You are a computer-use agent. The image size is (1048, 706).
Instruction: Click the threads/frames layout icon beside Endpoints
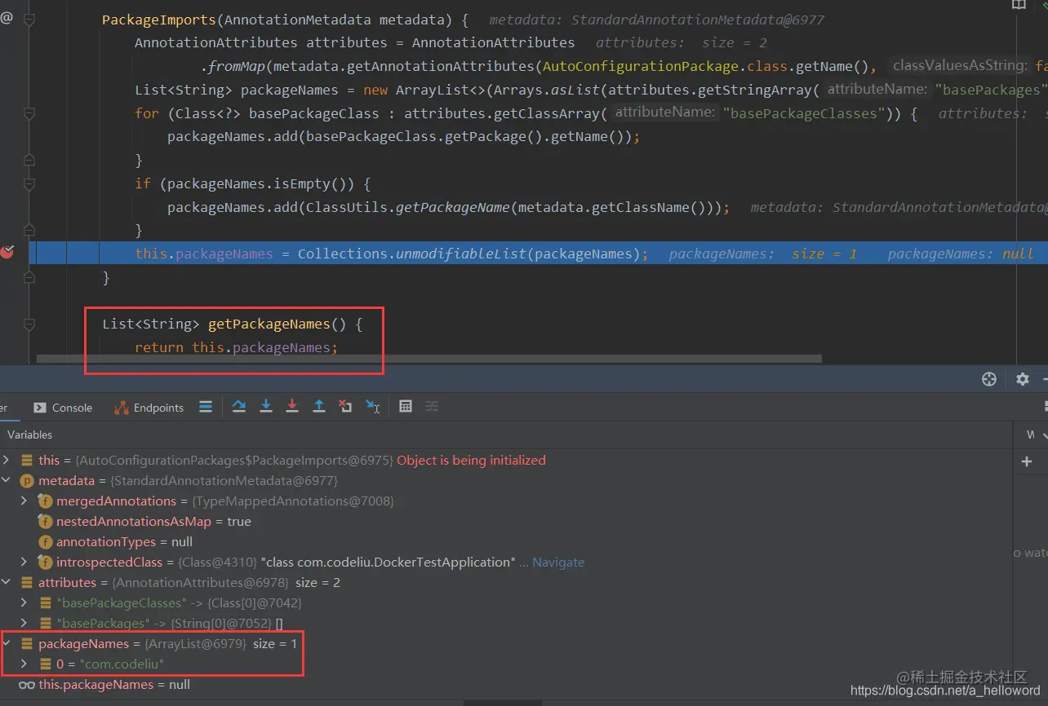pyautogui.click(x=206, y=406)
